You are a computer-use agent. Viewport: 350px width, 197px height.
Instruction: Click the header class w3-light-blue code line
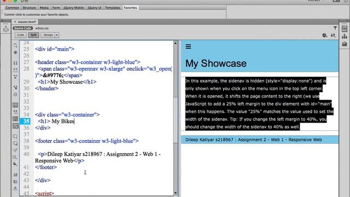(87, 62)
